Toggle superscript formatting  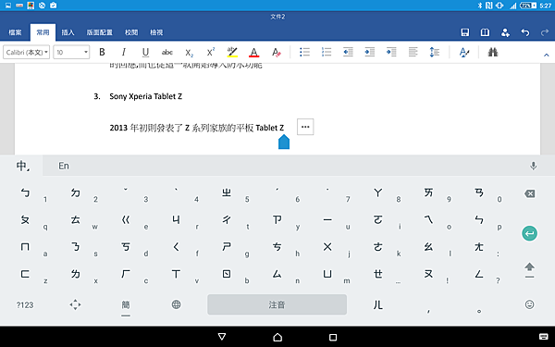[211, 53]
